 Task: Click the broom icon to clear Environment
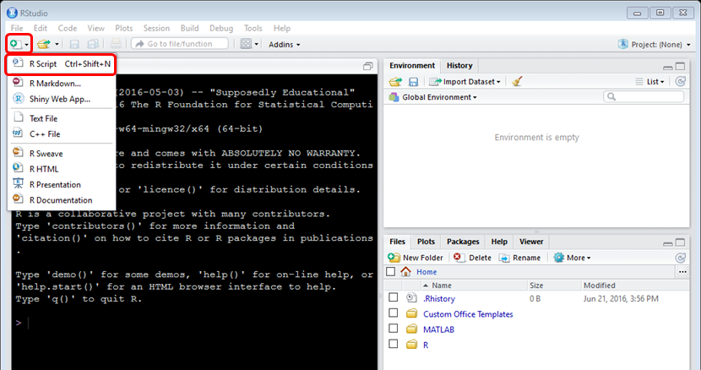(518, 81)
